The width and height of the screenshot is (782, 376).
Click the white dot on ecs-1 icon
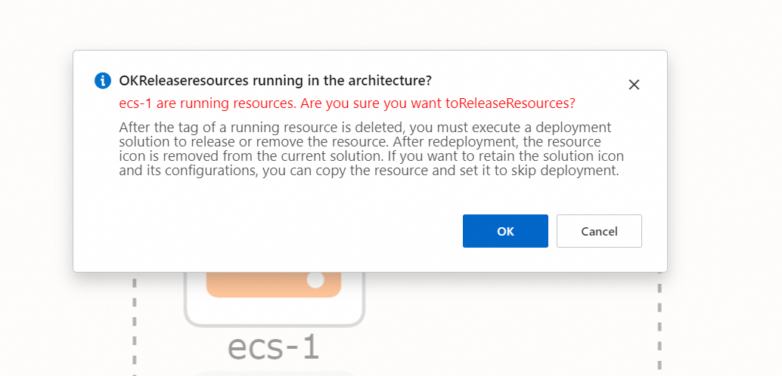315,280
